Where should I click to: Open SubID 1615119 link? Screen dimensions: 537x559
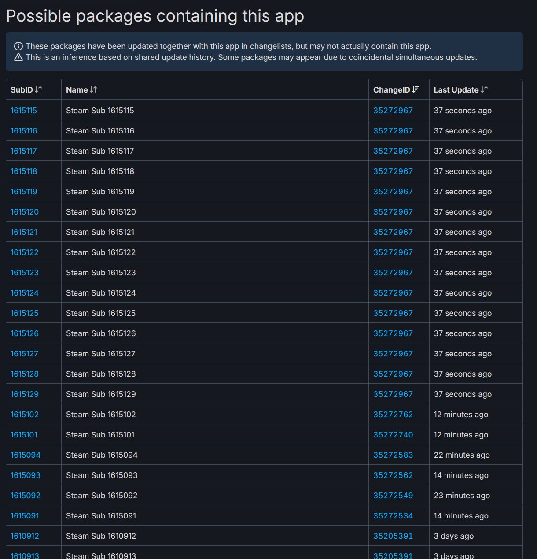tap(24, 192)
